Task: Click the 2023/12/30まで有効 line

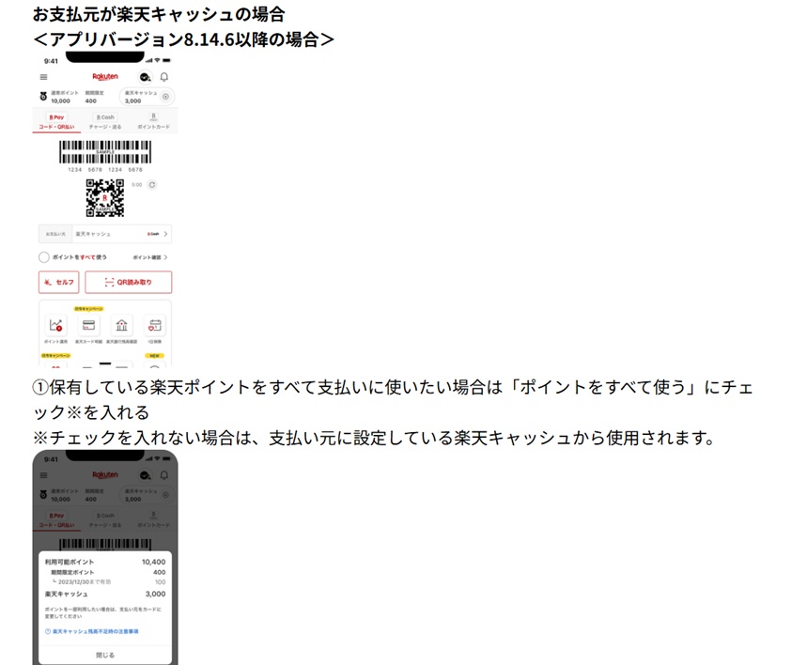Action: 108,582
